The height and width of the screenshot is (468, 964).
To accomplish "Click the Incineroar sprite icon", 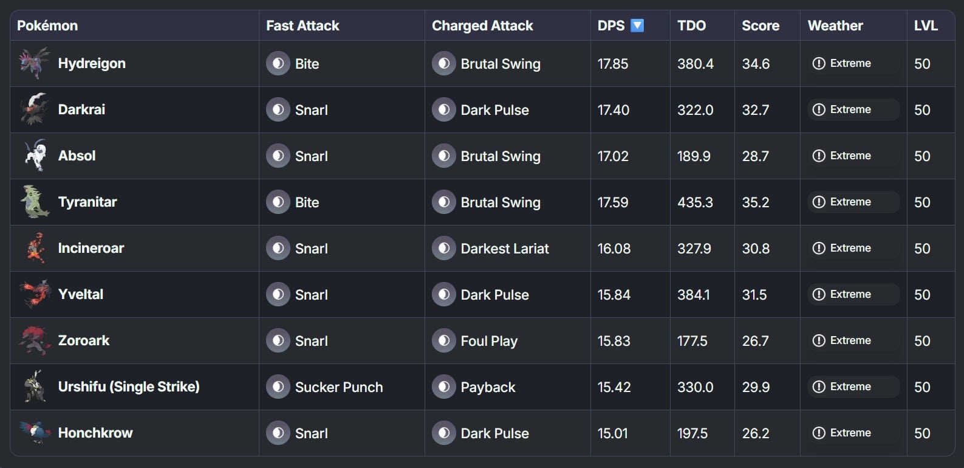I will (x=35, y=248).
